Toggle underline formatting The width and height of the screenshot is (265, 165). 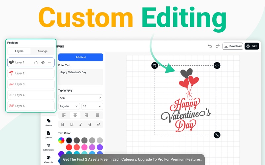(72, 124)
